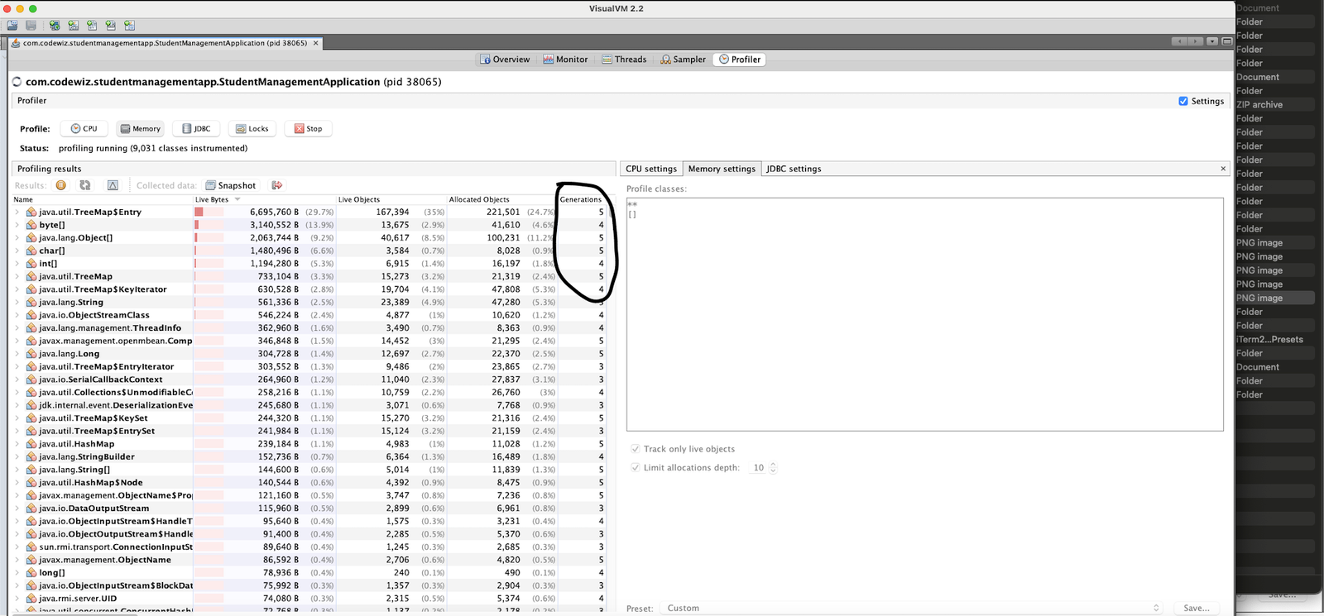1324x616 pixels.
Task: Take a Snapshot of collected data
Action: point(231,185)
